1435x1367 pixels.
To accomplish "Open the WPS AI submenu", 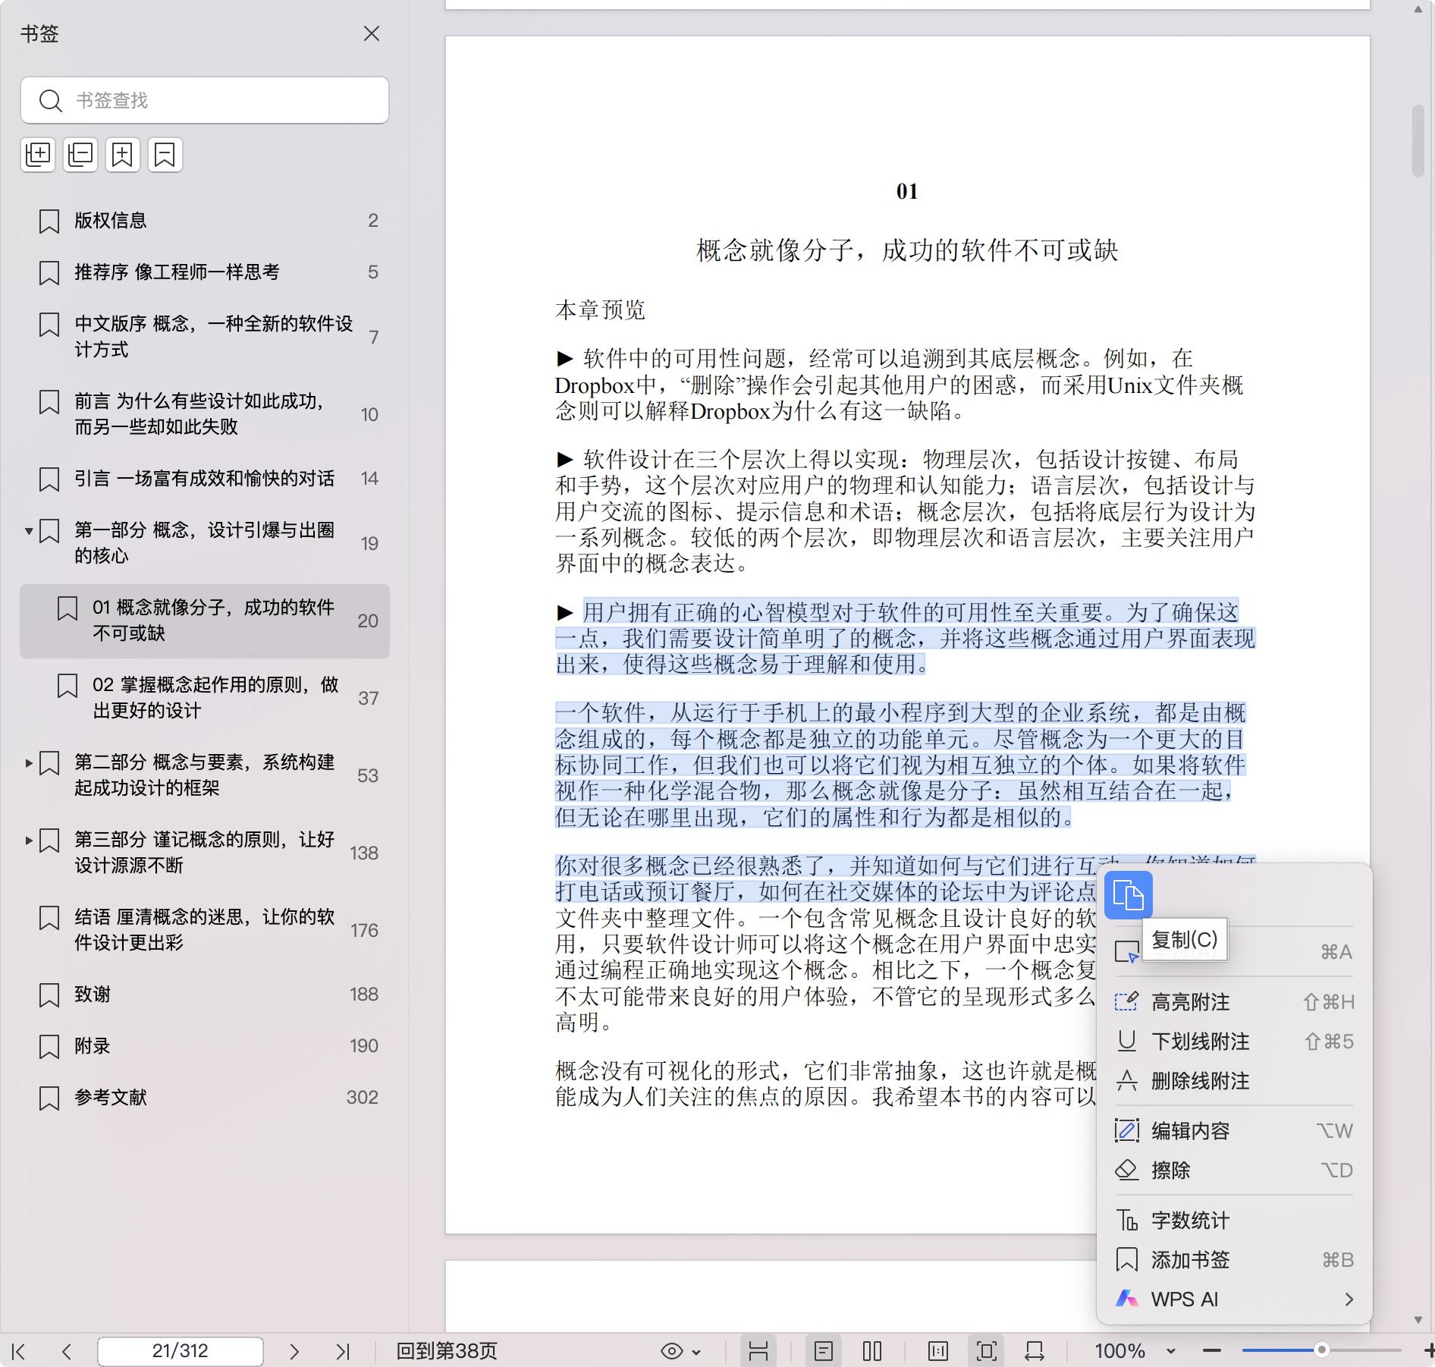I will click(1234, 1299).
